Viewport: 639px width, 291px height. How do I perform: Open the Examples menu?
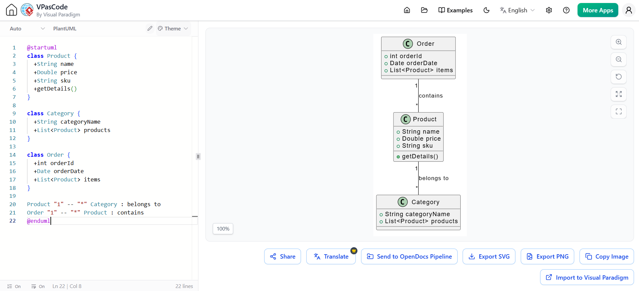[x=455, y=10]
